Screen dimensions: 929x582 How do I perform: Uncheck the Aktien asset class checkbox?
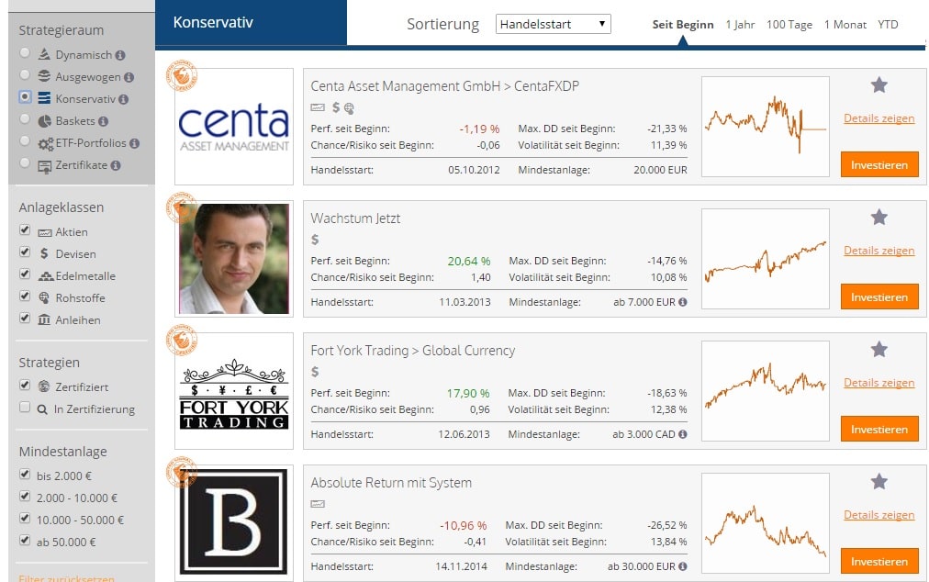[x=25, y=231]
